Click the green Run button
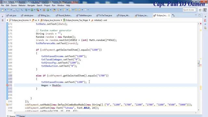This screenshot has height=117, width=208. [x=32, y=10]
